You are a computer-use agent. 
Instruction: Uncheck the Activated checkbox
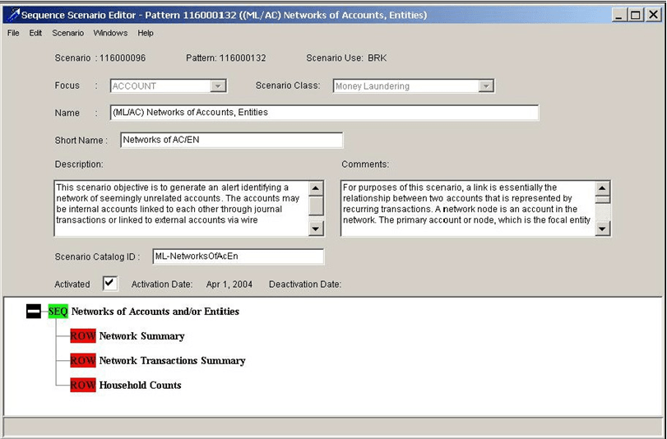click(x=110, y=284)
